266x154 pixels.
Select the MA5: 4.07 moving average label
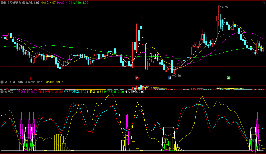coord(33,3)
